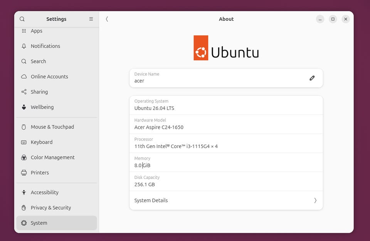
Task: Edit device name with pencil icon
Action: click(312, 78)
